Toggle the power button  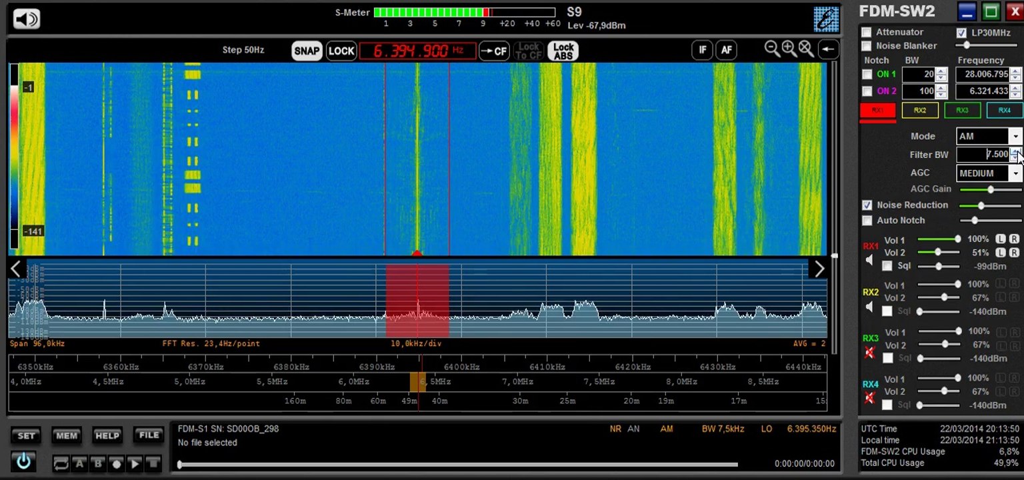pyautogui.click(x=24, y=461)
